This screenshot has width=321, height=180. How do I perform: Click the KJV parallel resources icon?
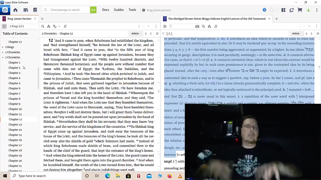(65, 26)
